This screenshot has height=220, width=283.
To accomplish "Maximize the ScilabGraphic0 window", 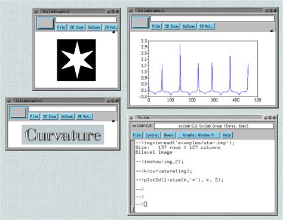I will coord(113,11).
